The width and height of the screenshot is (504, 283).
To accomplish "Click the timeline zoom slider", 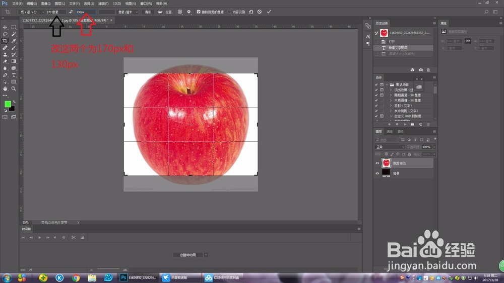I will (108, 269).
